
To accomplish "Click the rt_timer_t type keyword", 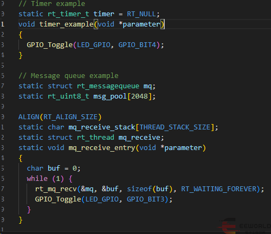I will [x=68, y=14].
